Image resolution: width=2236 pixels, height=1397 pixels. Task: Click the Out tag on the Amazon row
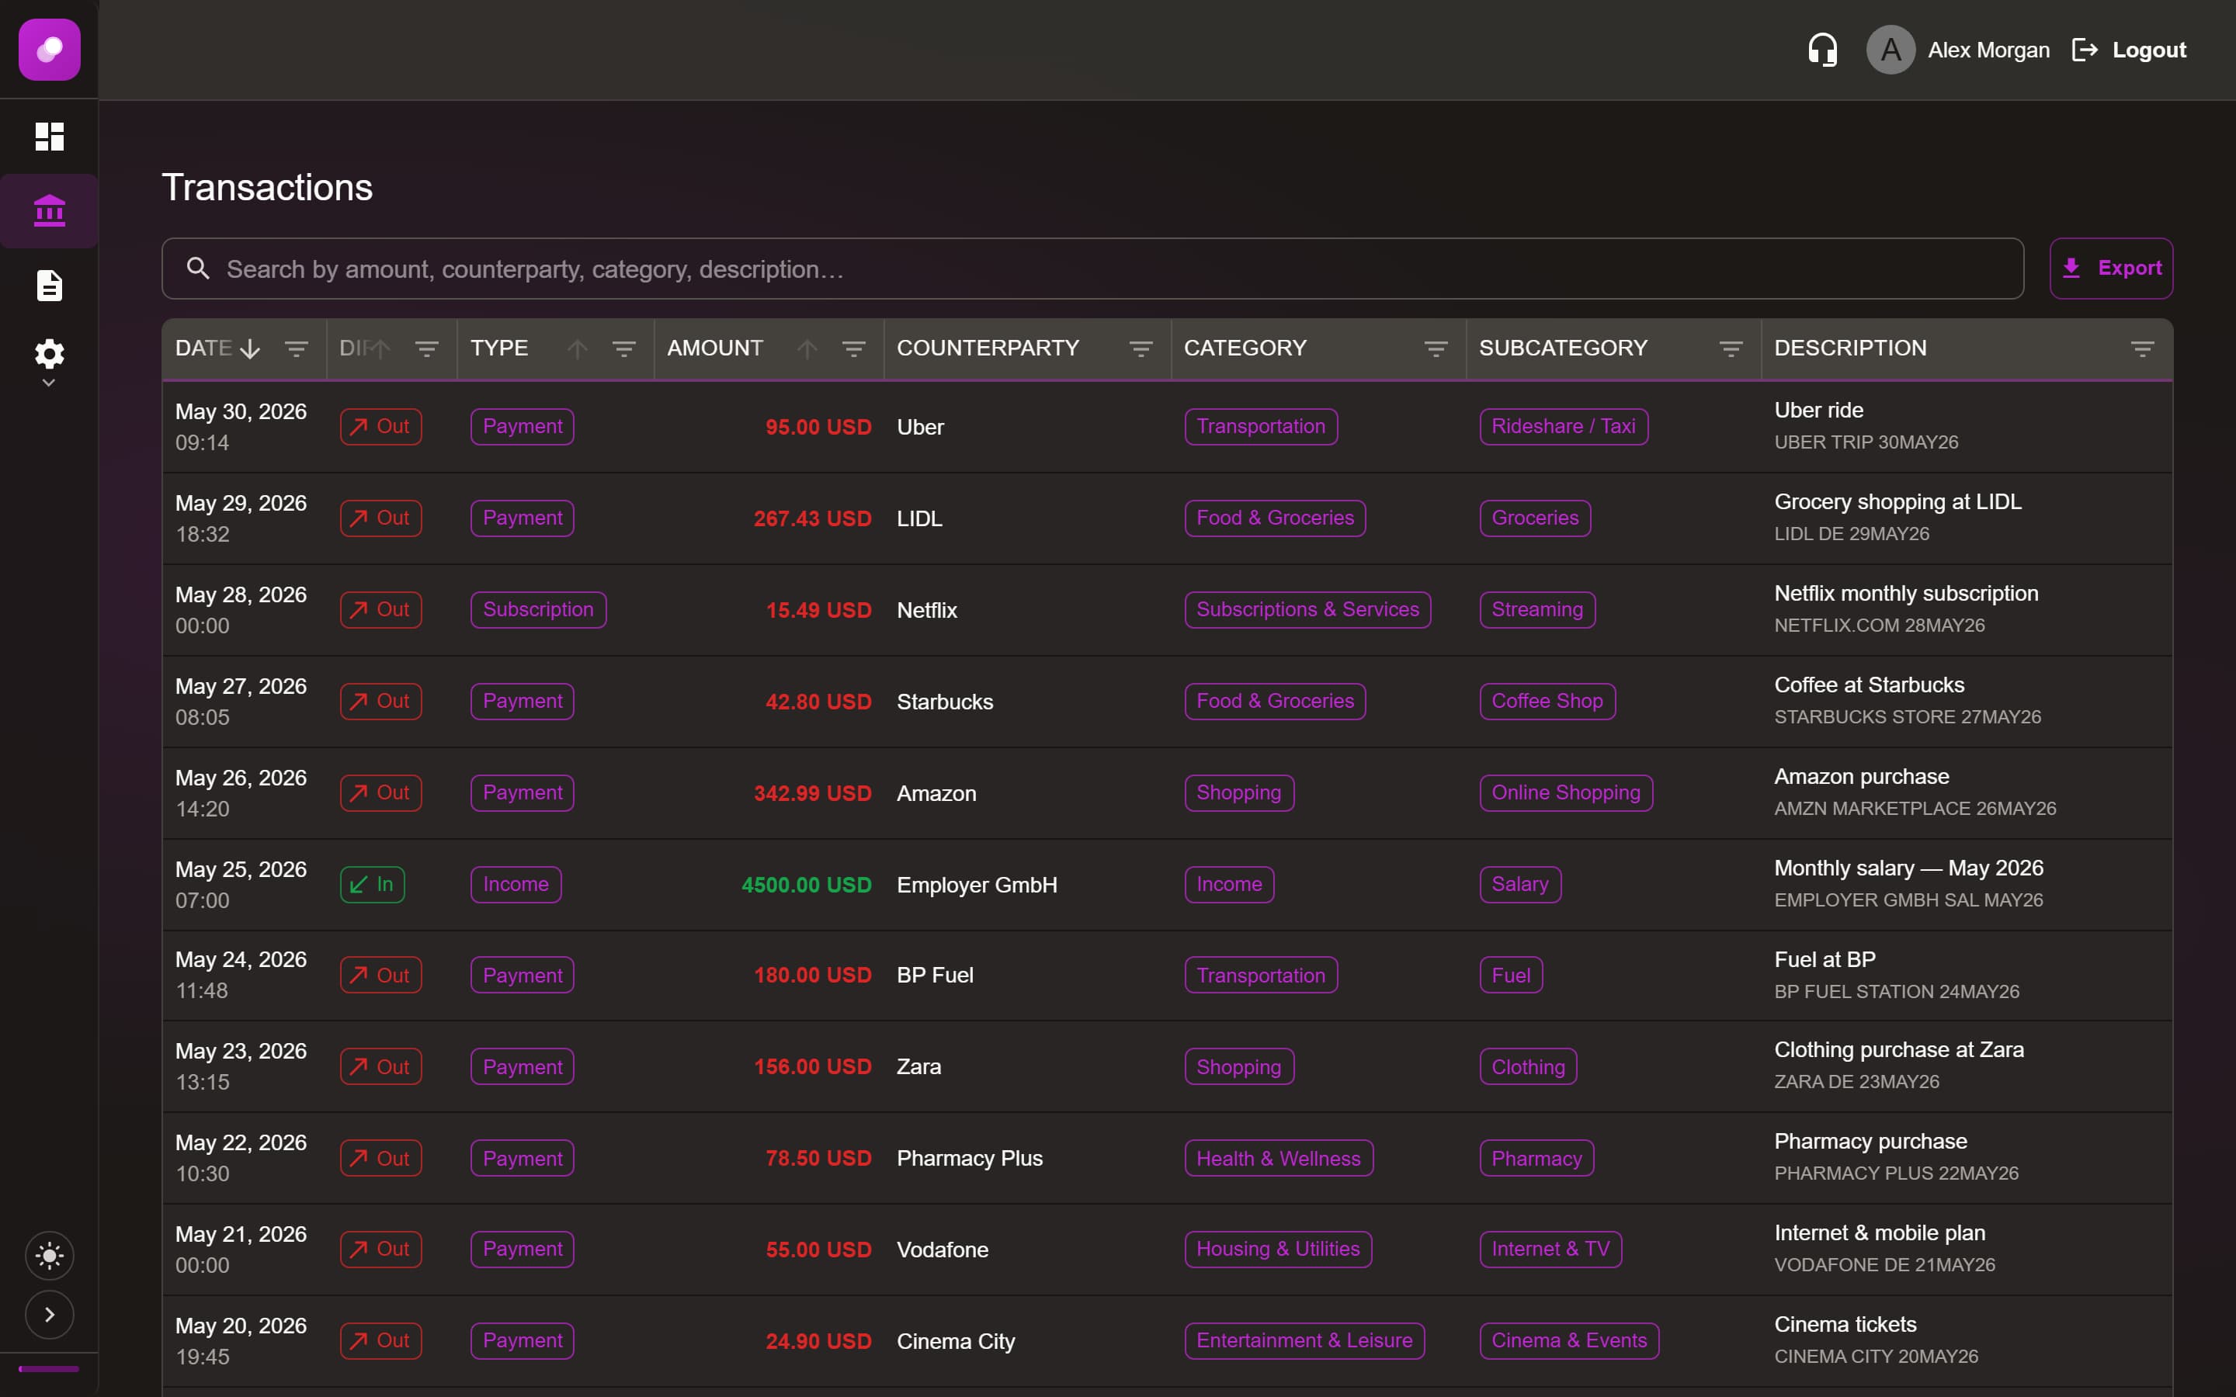pyautogui.click(x=380, y=792)
